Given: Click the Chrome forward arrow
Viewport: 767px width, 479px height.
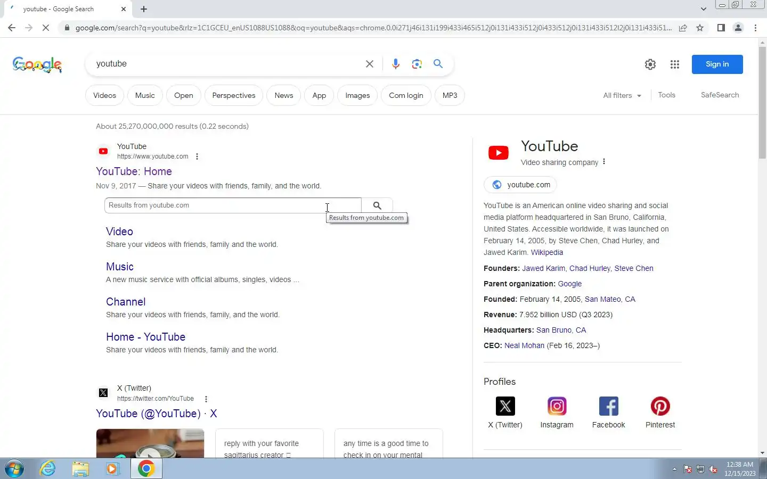Looking at the screenshot, I should click(29, 28).
